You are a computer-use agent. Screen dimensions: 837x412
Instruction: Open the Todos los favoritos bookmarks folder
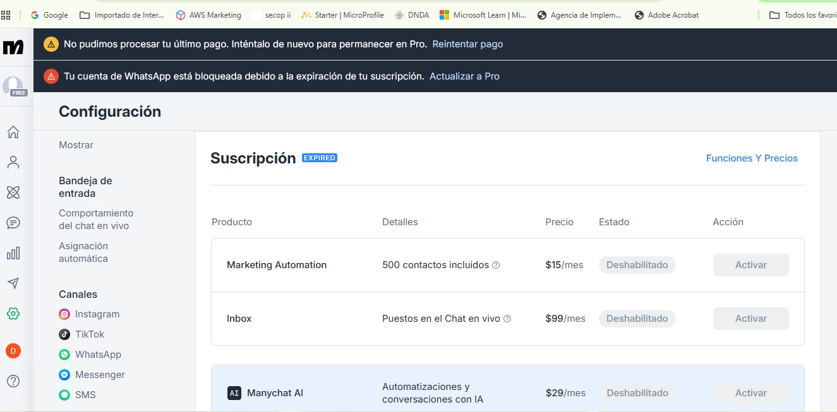point(804,15)
